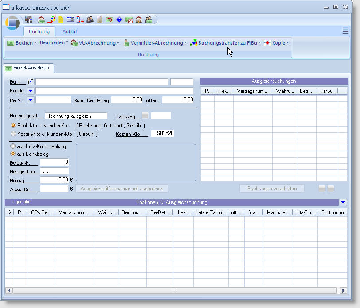Choose the 'aus Bankbeleg' radio button
The image size is (360, 308).
[13, 154]
